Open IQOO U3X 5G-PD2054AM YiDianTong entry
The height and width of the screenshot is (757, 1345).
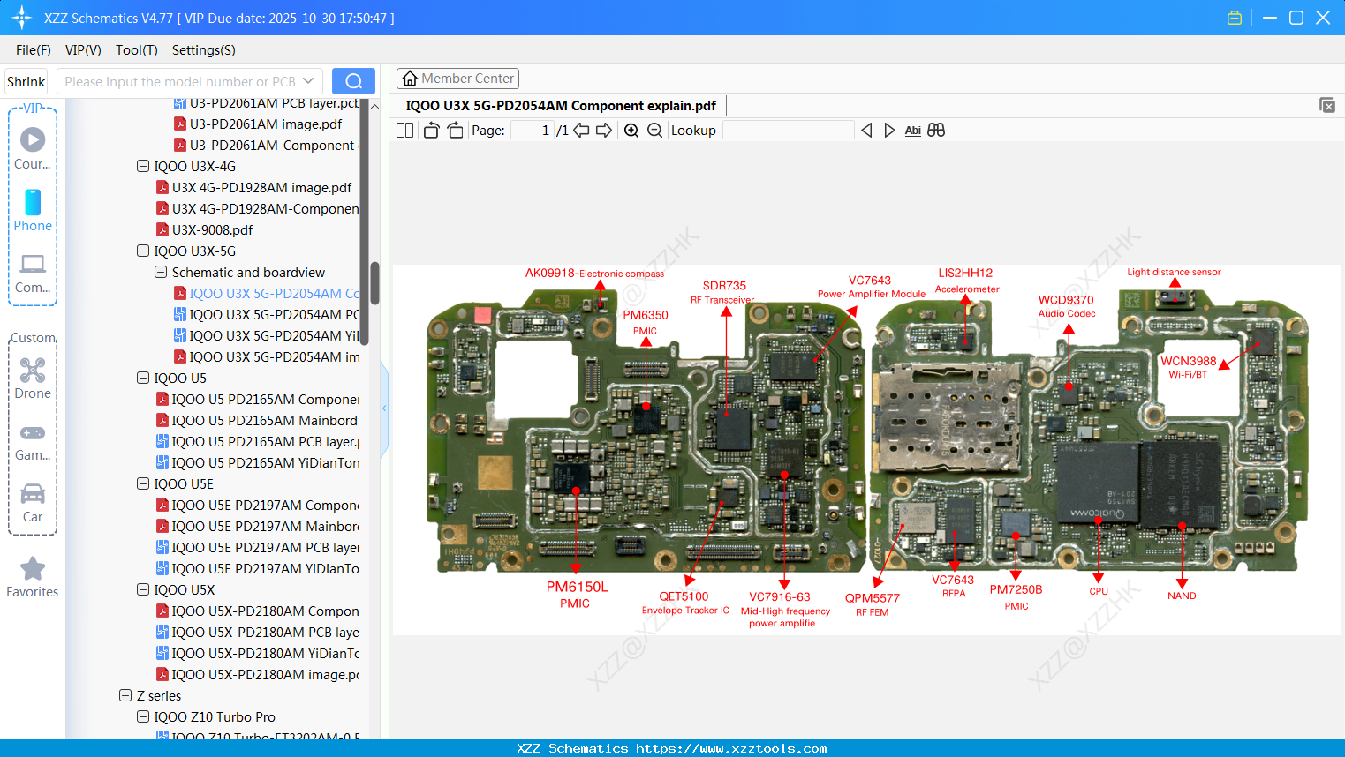pyautogui.click(x=274, y=335)
